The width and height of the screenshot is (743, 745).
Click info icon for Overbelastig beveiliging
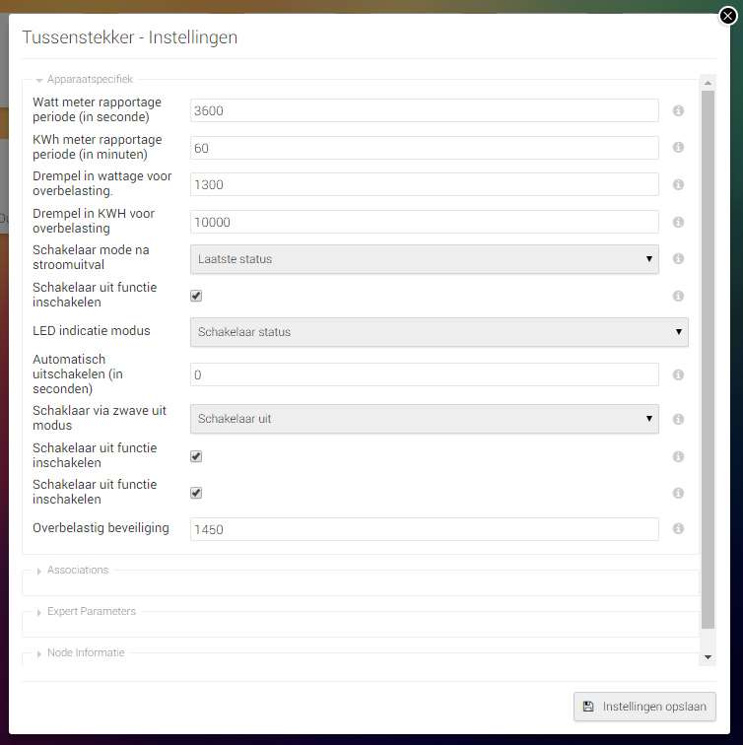click(x=678, y=529)
